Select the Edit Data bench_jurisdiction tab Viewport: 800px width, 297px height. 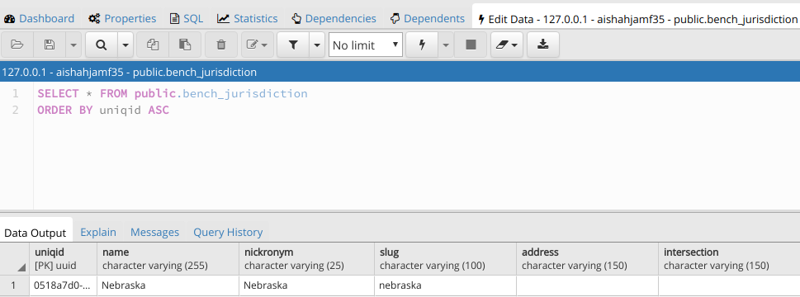pos(637,19)
